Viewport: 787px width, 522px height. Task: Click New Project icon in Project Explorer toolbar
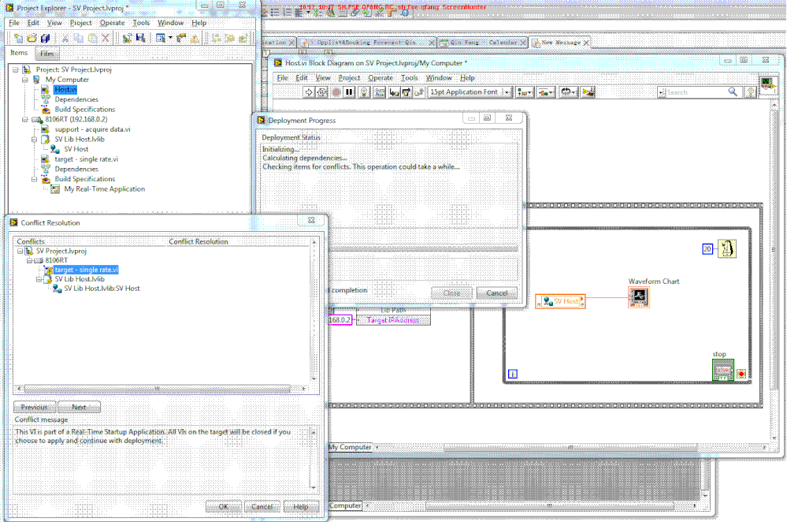19,38
